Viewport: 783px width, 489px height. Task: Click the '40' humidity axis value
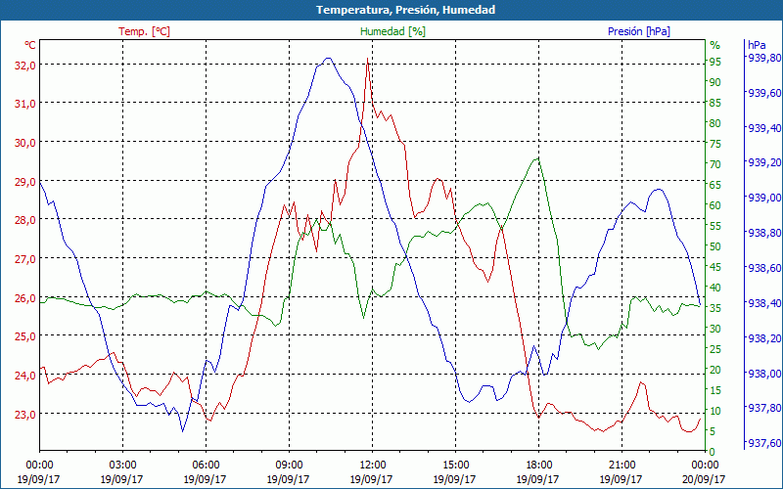(x=715, y=288)
